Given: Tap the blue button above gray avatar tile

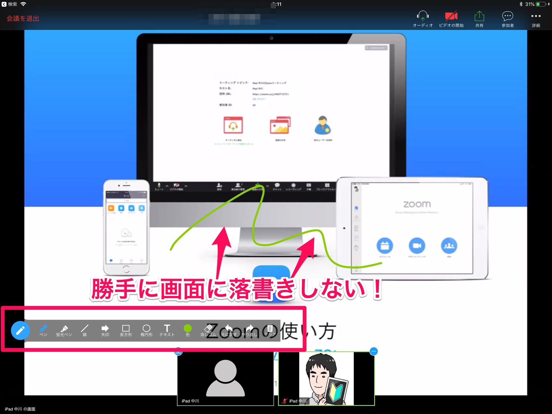Looking at the screenshot, I should [178, 351].
